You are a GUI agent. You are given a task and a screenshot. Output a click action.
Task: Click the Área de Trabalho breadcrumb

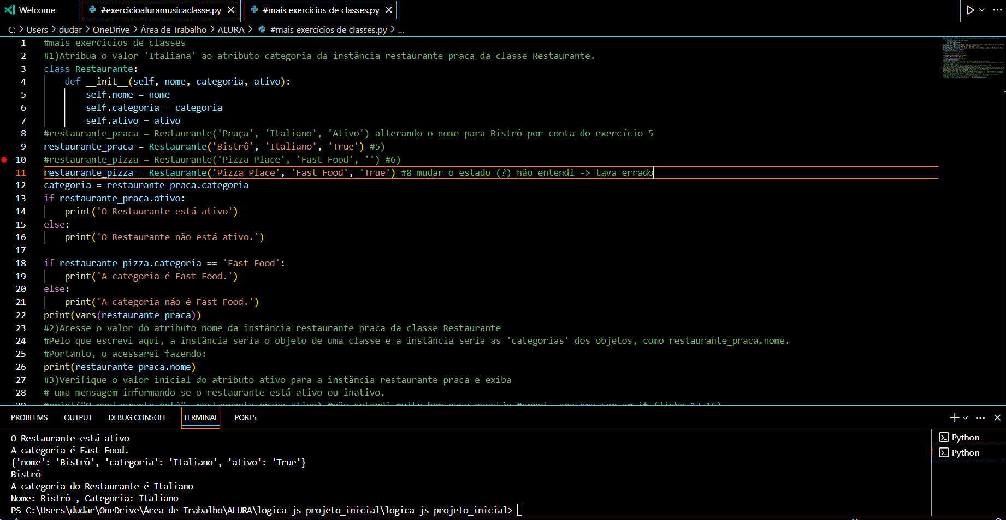[174, 29]
